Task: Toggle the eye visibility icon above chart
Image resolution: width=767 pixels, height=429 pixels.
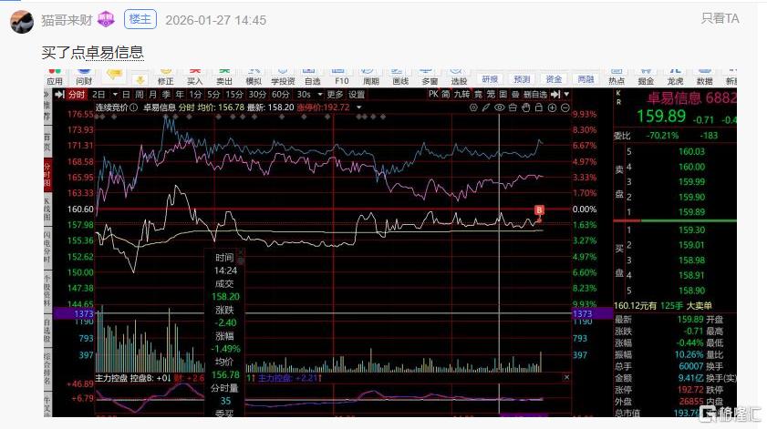Action: point(499,107)
